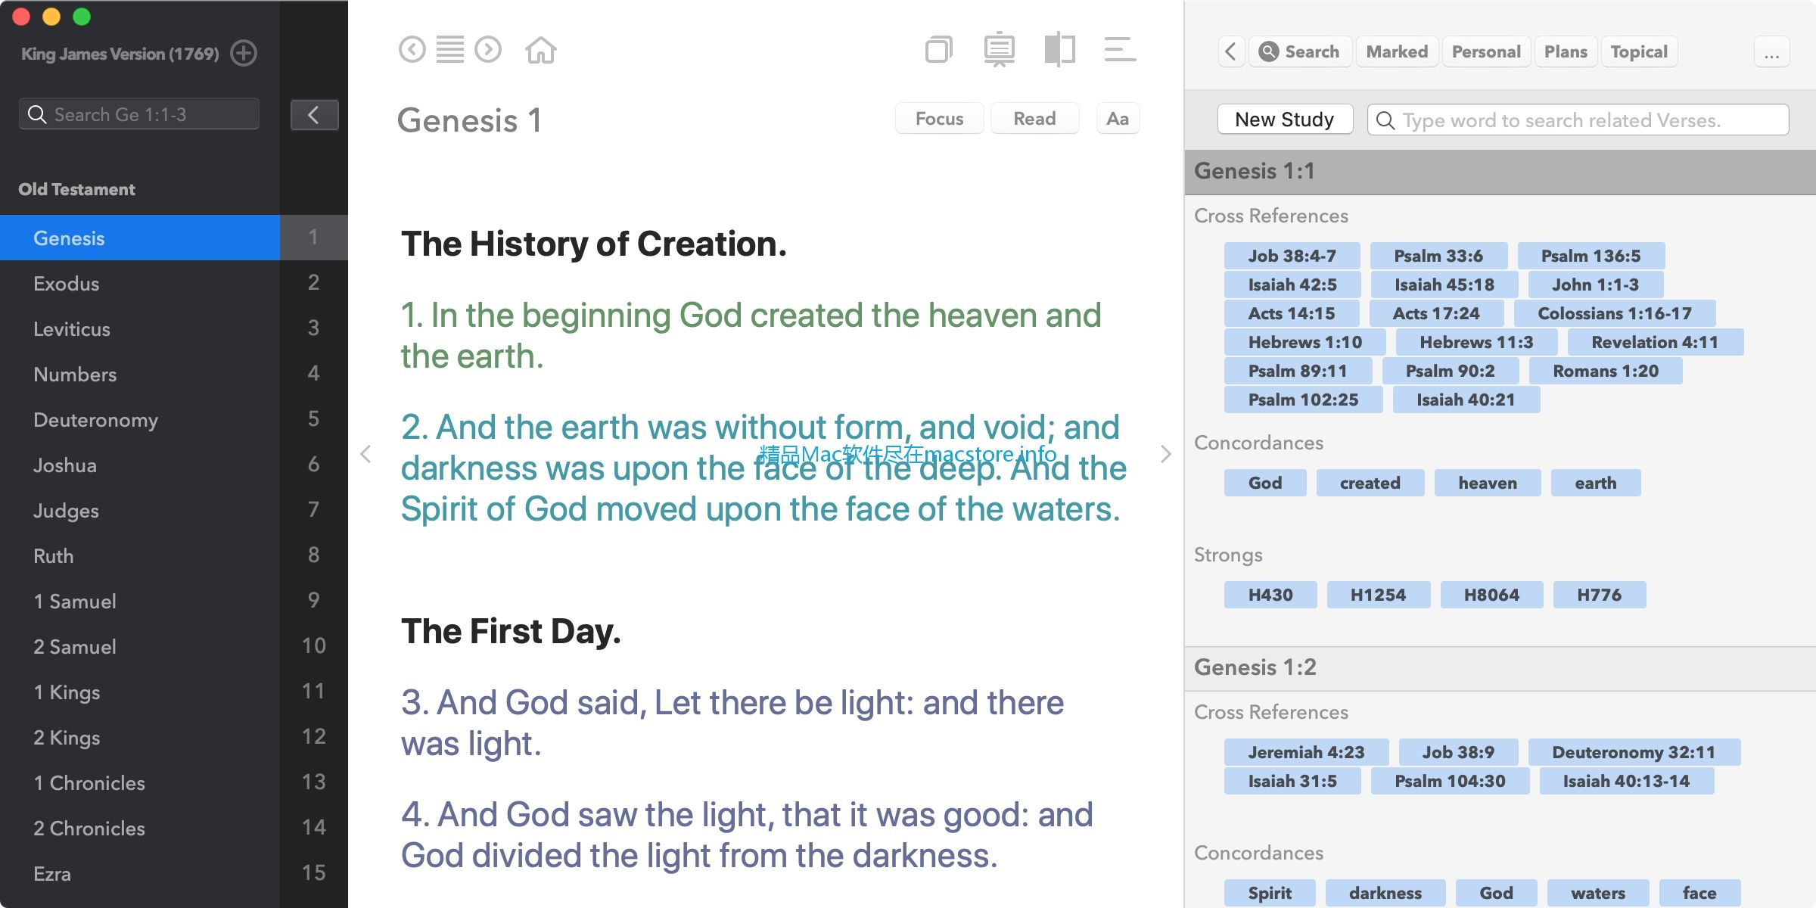Open concordance for 'darkness'
1816x908 pixels.
tap(1385, 893)
